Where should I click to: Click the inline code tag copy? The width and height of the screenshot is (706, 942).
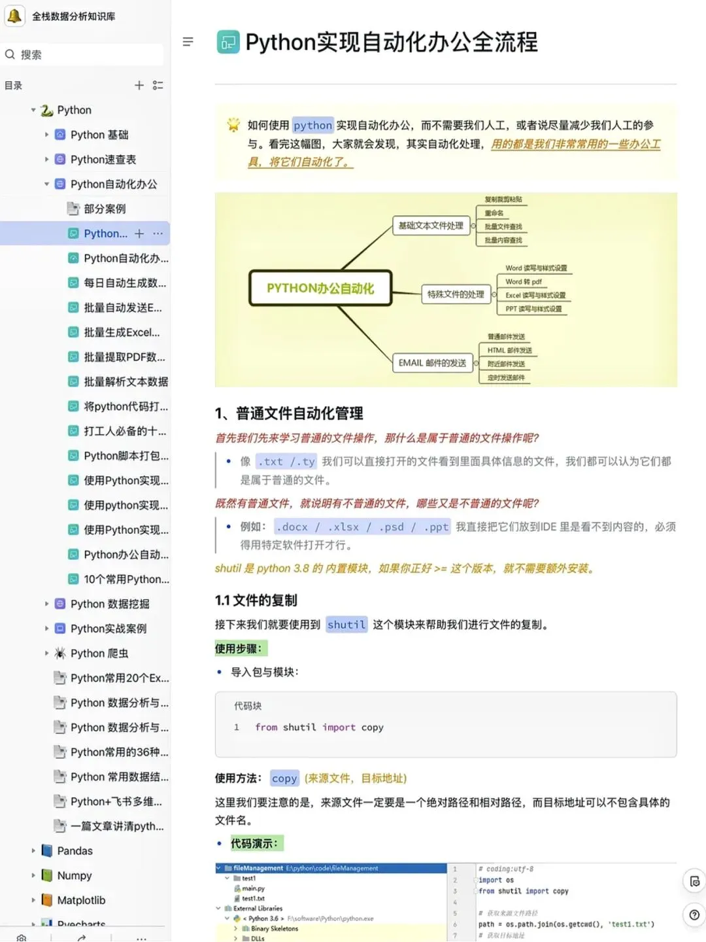284,778
